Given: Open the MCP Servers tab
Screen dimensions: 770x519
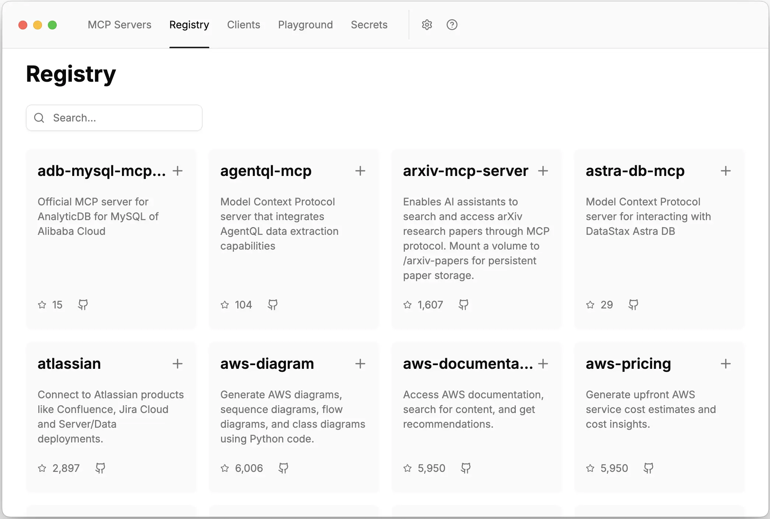Looking at the screenshot, I should point(119,25).
